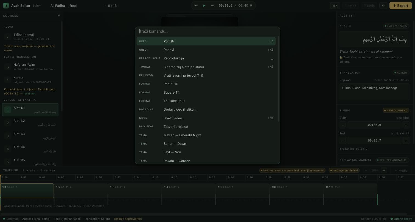Click the command palette scrollbar
The height and width of the screenshot is (222, 415).
[279, 79]
